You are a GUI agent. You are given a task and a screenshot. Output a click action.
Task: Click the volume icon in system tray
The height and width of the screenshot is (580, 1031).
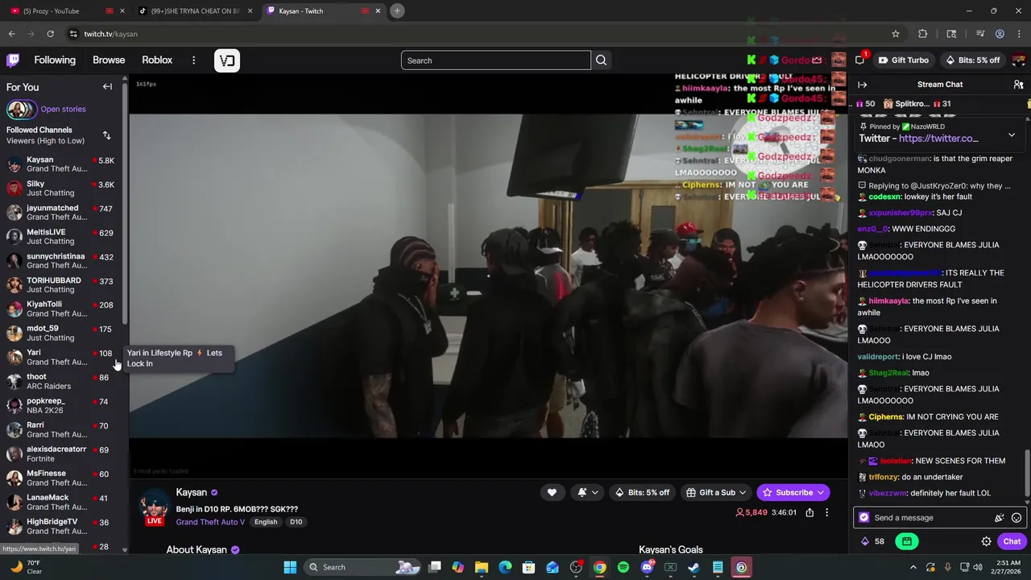(978, 567)
